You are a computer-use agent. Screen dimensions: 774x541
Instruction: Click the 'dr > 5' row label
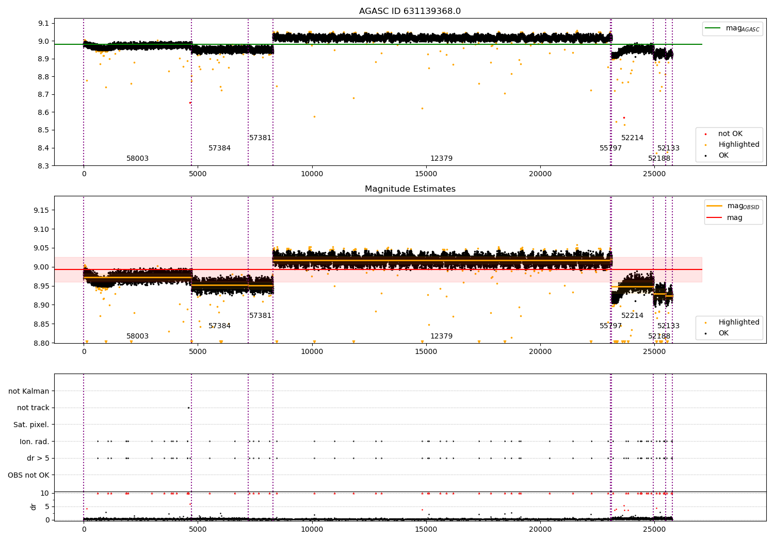(x=38, y=458)
